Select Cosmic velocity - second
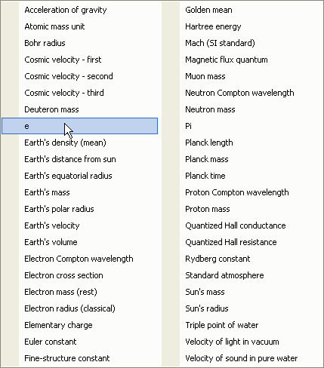The image size is (324, 368). point(79,76)
